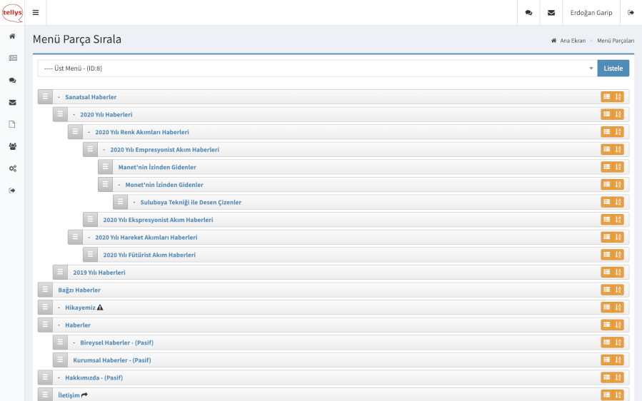Viewport: 642px width, 401px height.
Task: Click the document page icon in sidebar
Action: click(x=12, y=124)
